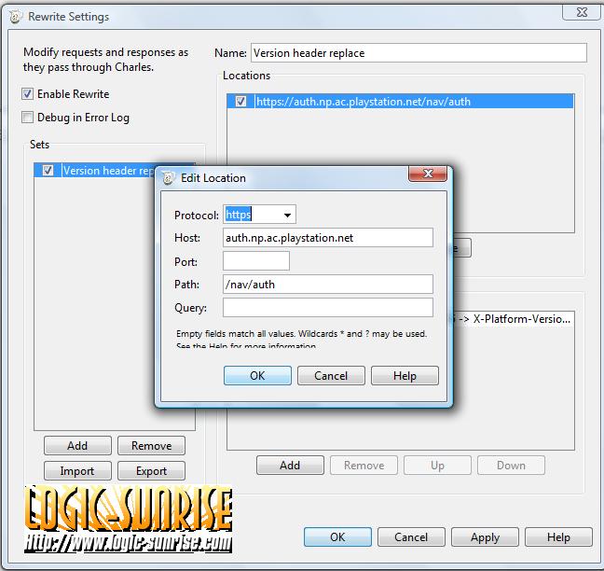
Task: Confirm Edit Location with OK
Action: pos(257,375)
